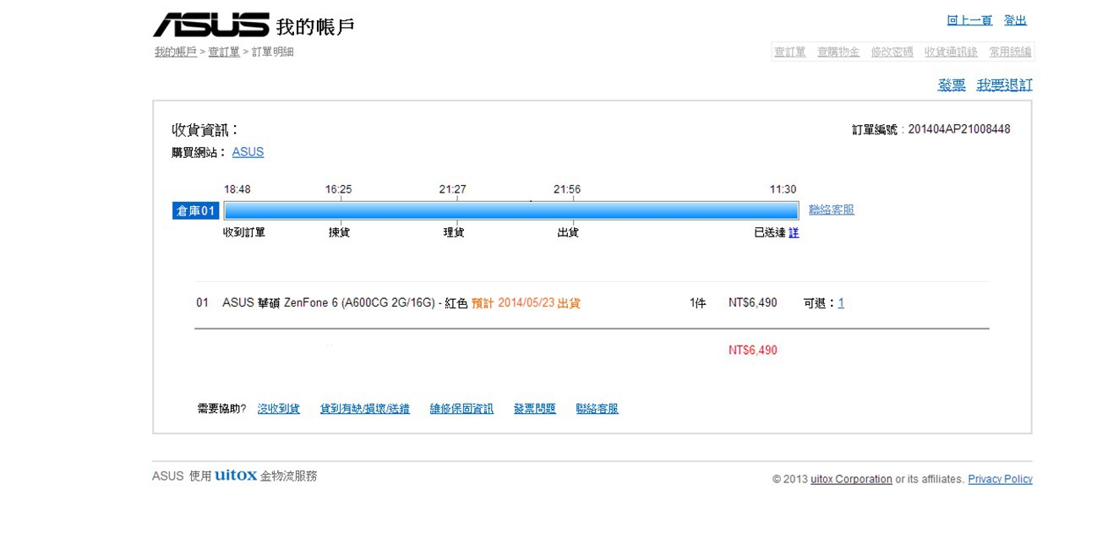Open the 發票 invoice link

tap(952, 85)
